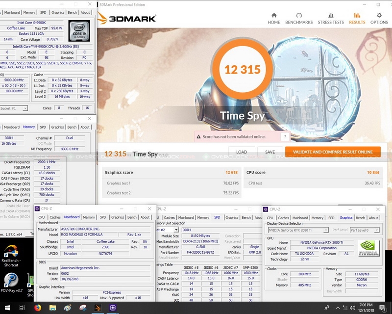This screenshot has height=314, width=392.
Task: Select the SPD tab in the CPU-Z Memory window
Action: (x=43, y=127)
